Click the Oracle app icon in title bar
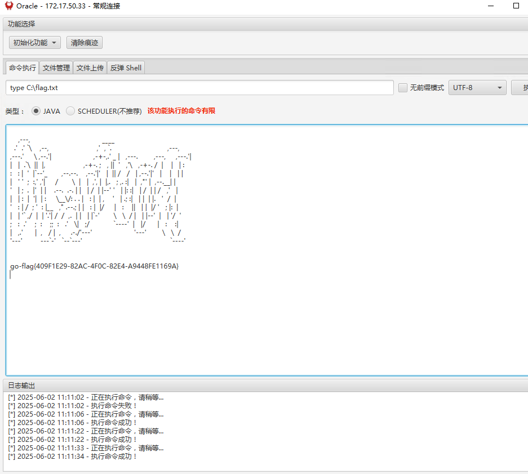The width and height of the screenshot is (528, 474). [x=9, y=6]
